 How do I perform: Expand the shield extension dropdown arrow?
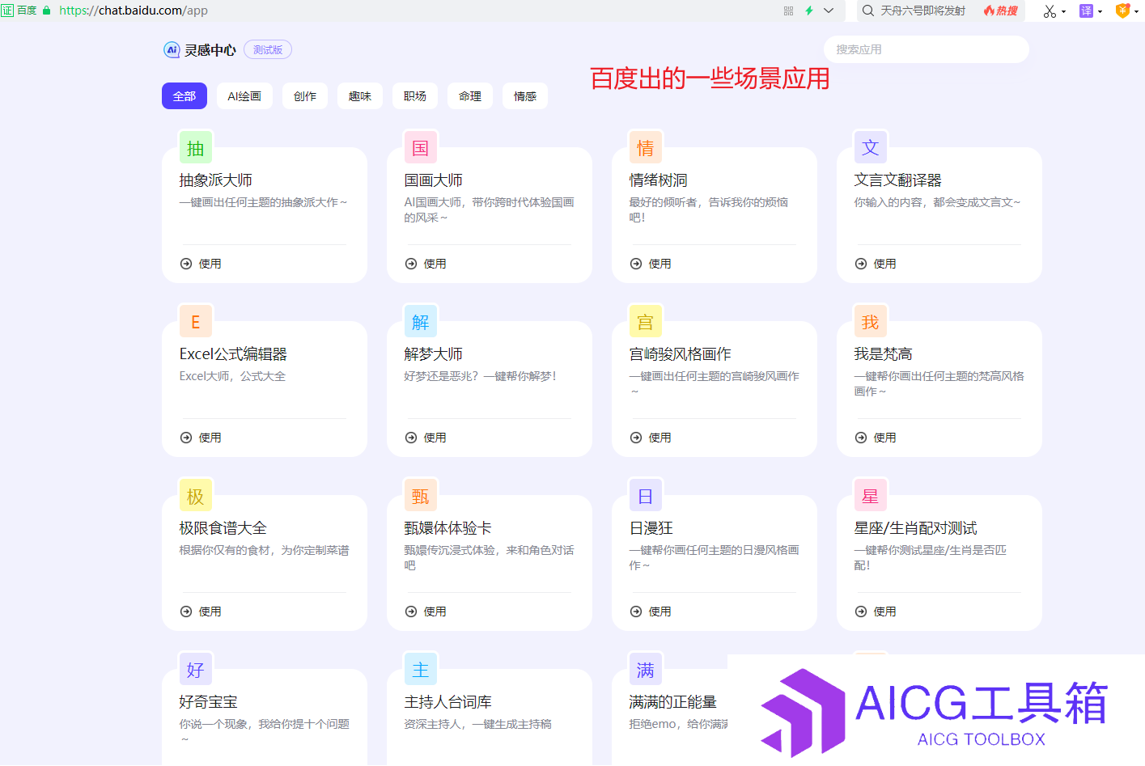tap(1136, 12)
